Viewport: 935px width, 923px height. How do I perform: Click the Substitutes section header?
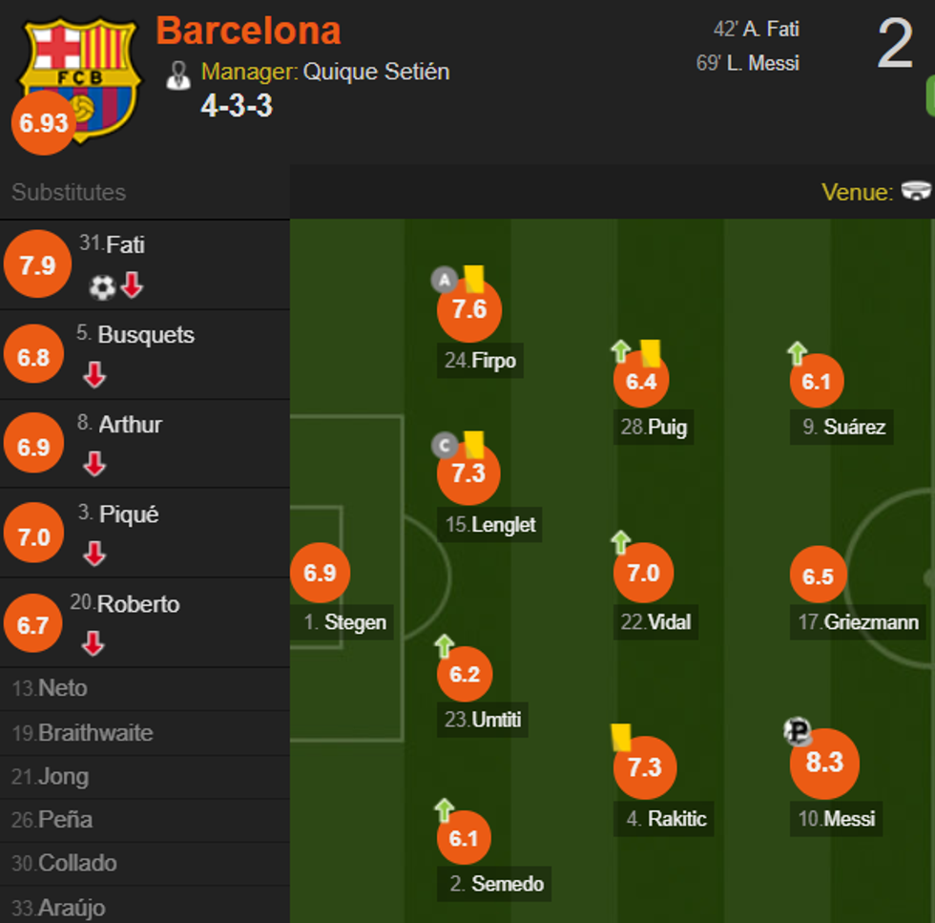coord(69,192)
